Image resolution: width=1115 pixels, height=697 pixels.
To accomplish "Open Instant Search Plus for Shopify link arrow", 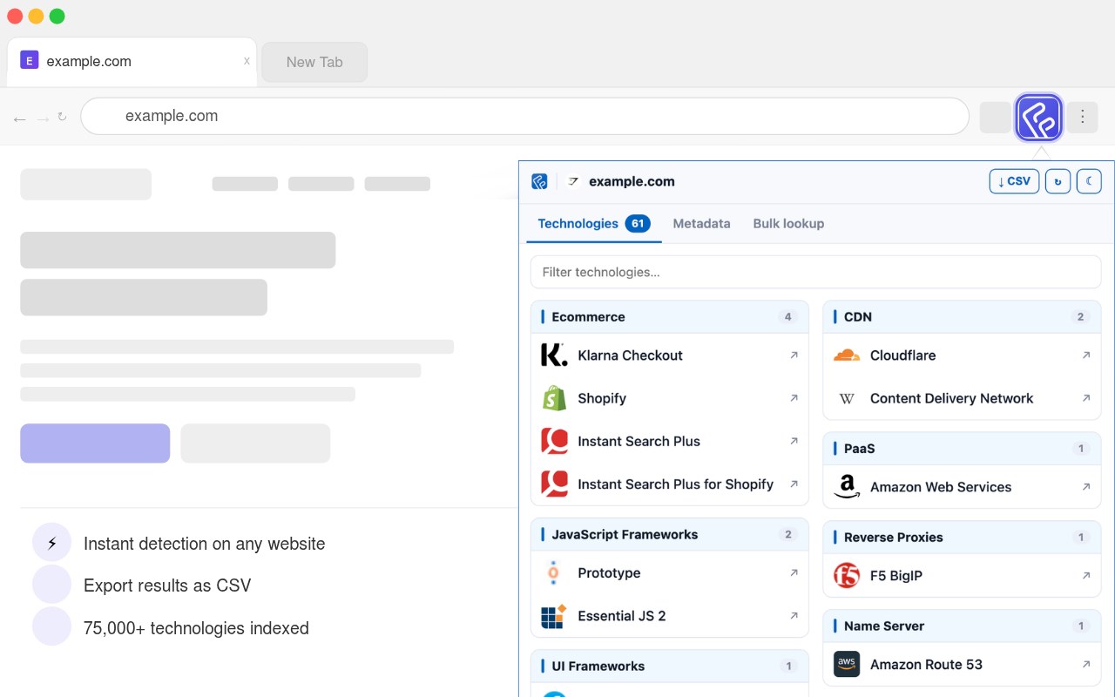I will pos(794,484).
